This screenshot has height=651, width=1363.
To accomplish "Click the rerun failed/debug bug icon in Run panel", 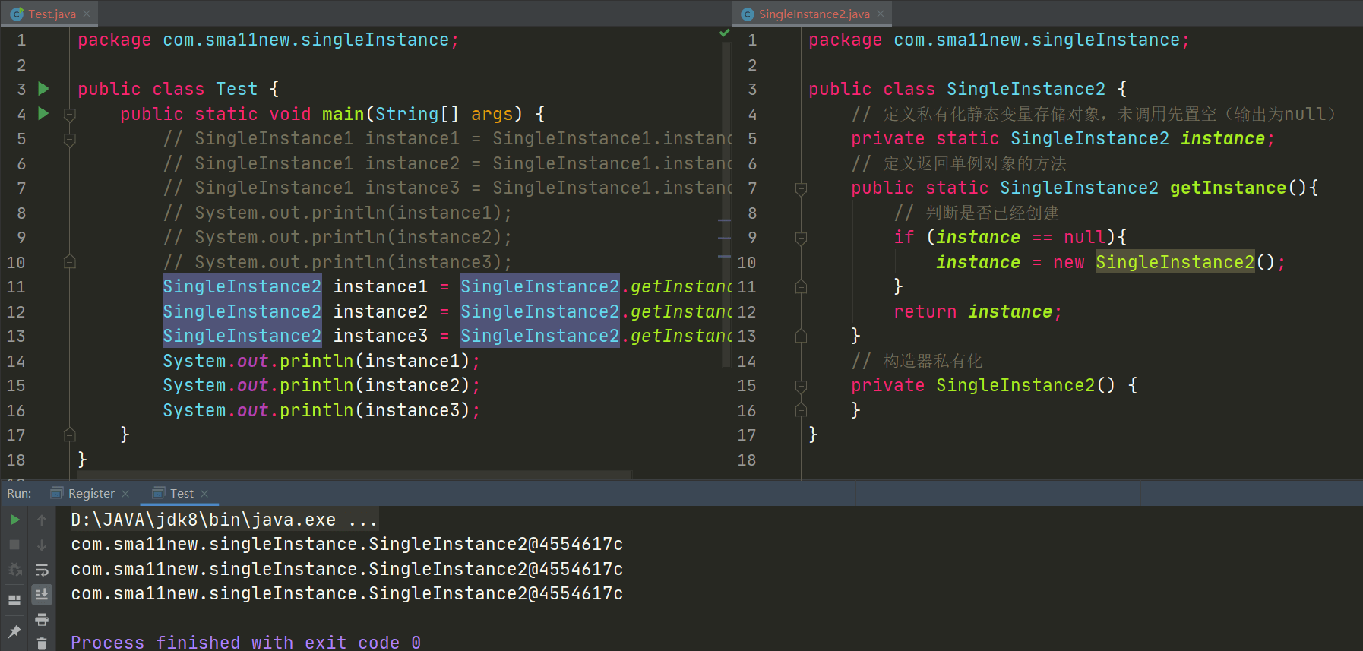I will pos(14,570).
